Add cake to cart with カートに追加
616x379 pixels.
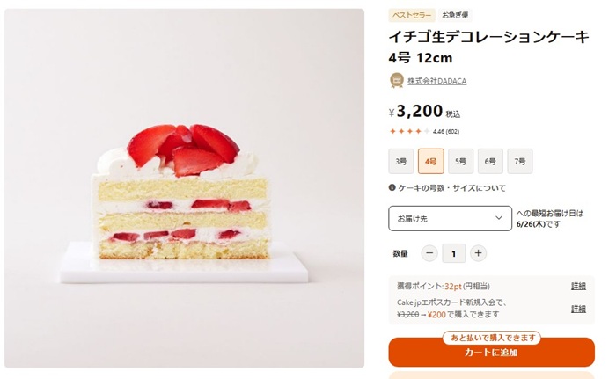(491, 353)
